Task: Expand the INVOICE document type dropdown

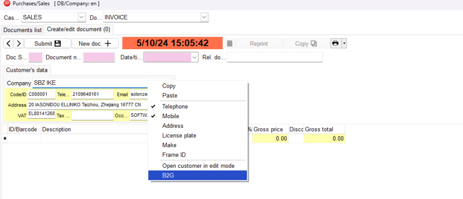Action: (204, 17)
